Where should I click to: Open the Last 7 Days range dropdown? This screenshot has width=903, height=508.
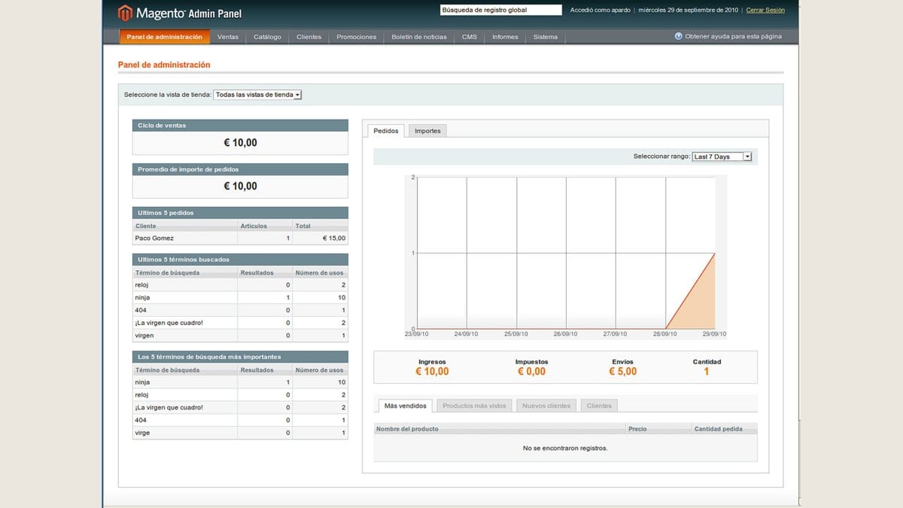722,157
